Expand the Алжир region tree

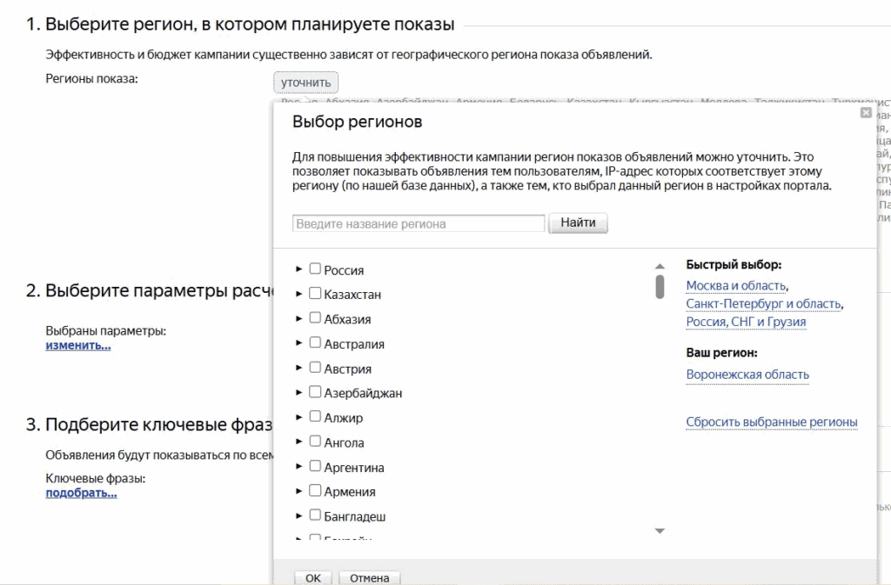tap(299, 417)
